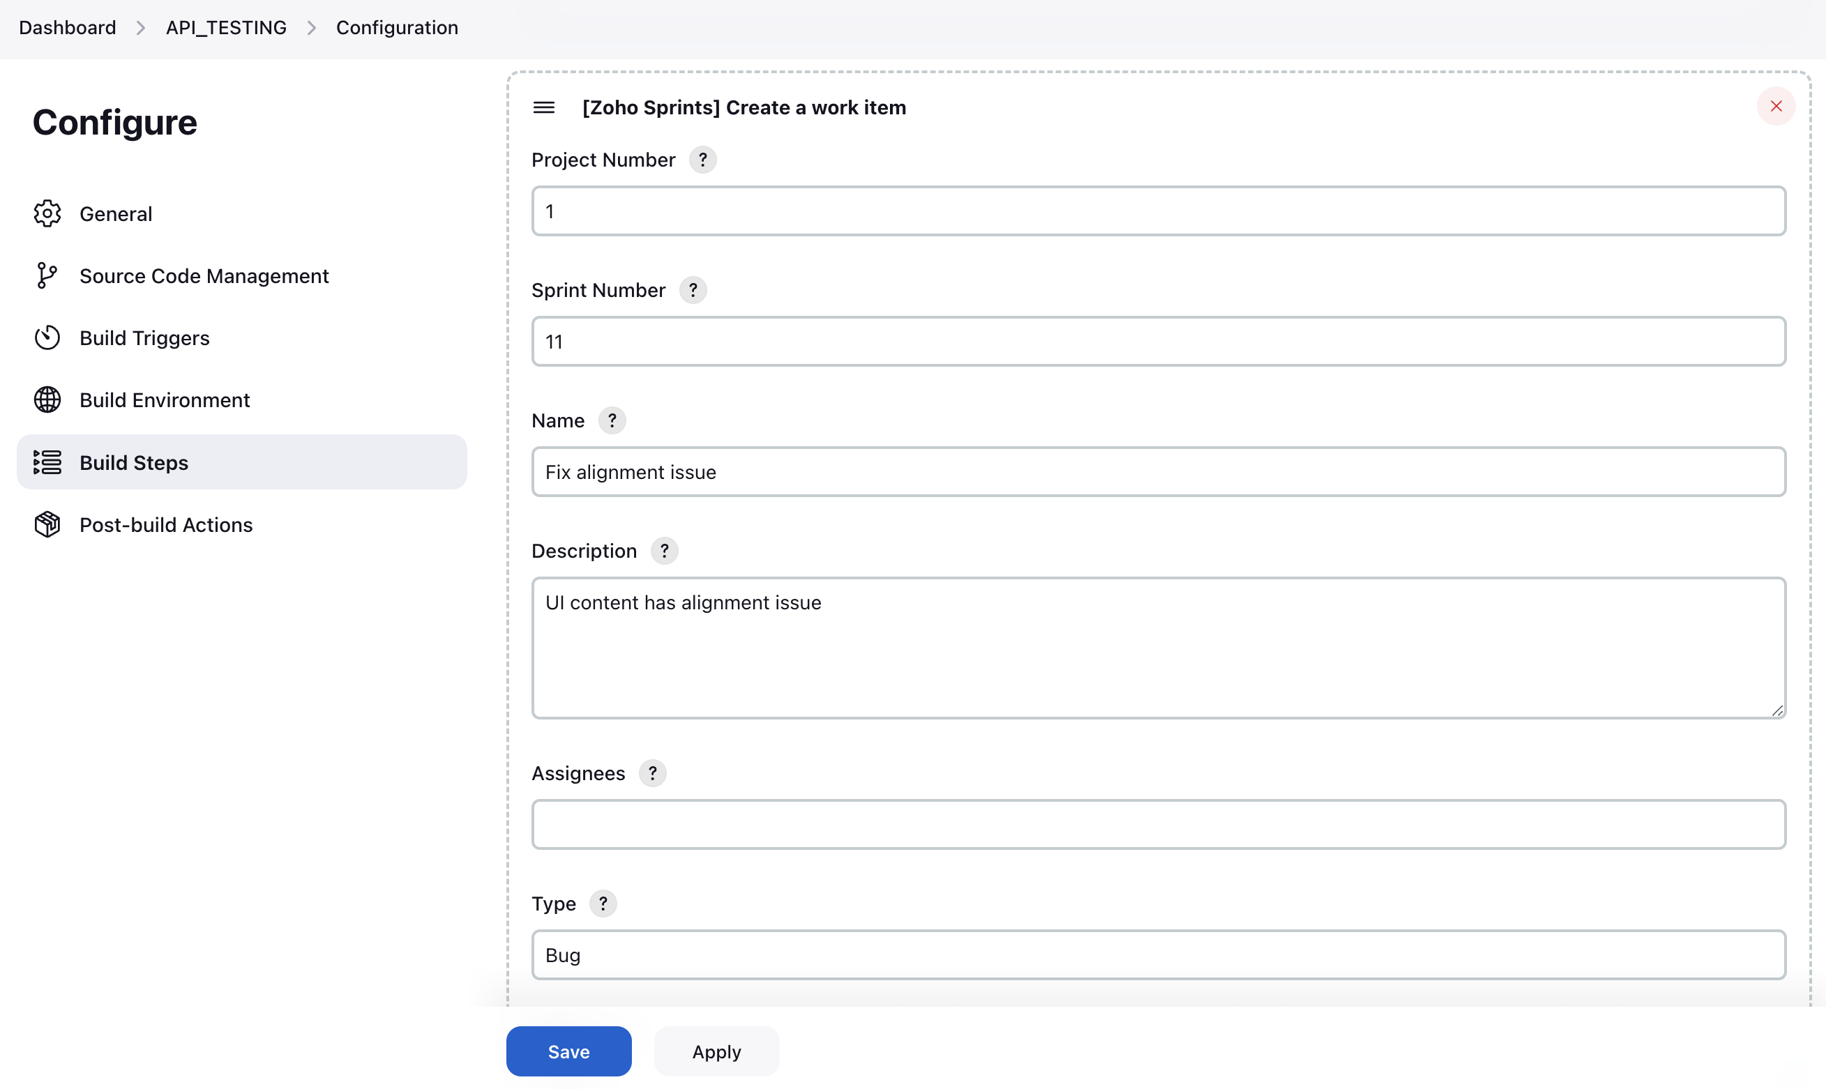Click the Type field containing Bug

[1159, 955]
